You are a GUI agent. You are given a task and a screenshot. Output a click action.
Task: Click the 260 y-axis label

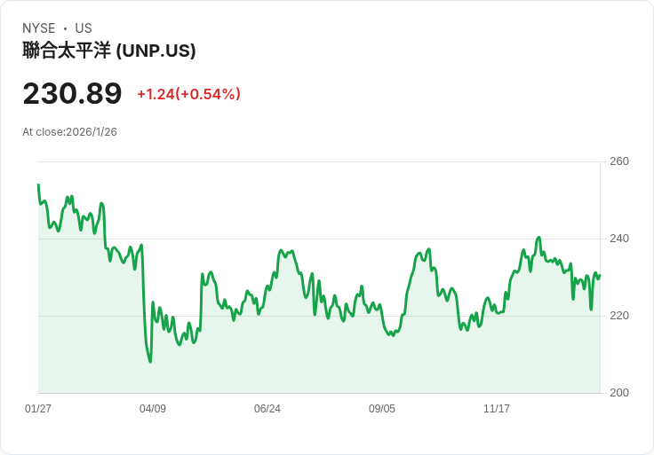pyautogui.click(x=619, y=161)
